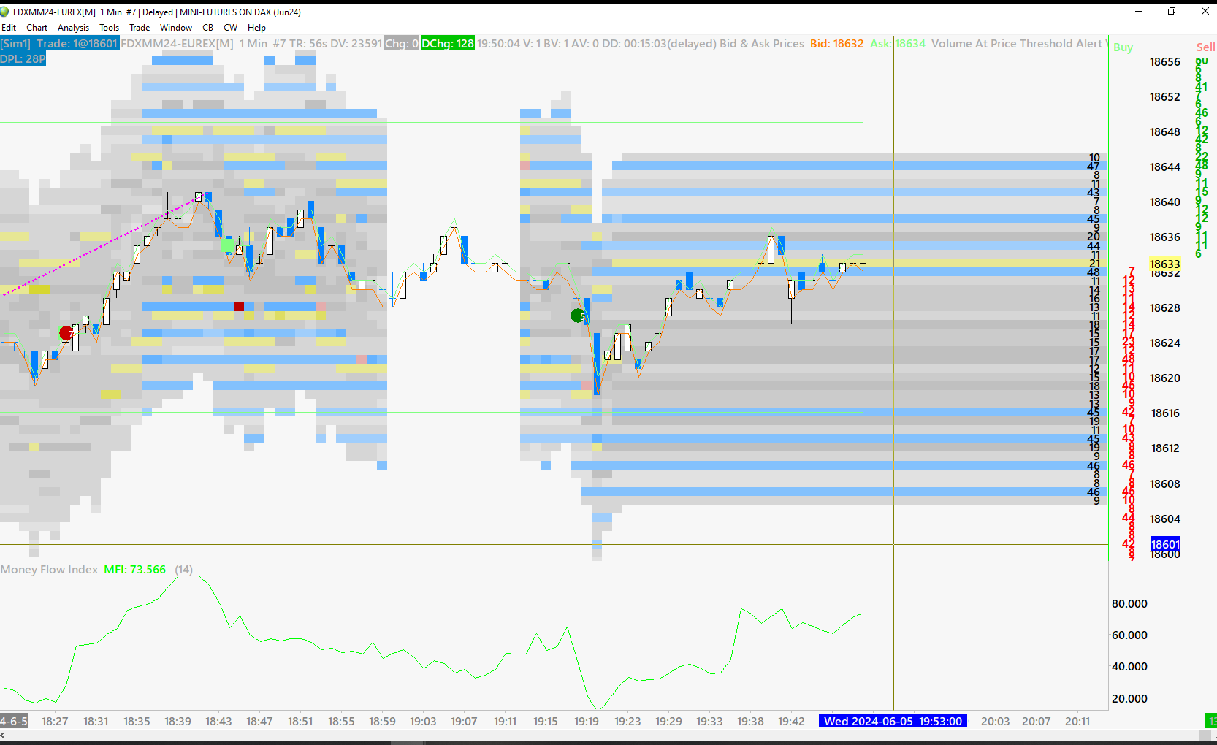Click the 20:07 time axis label
The image size is (1217, 745).
(1036, 722)
